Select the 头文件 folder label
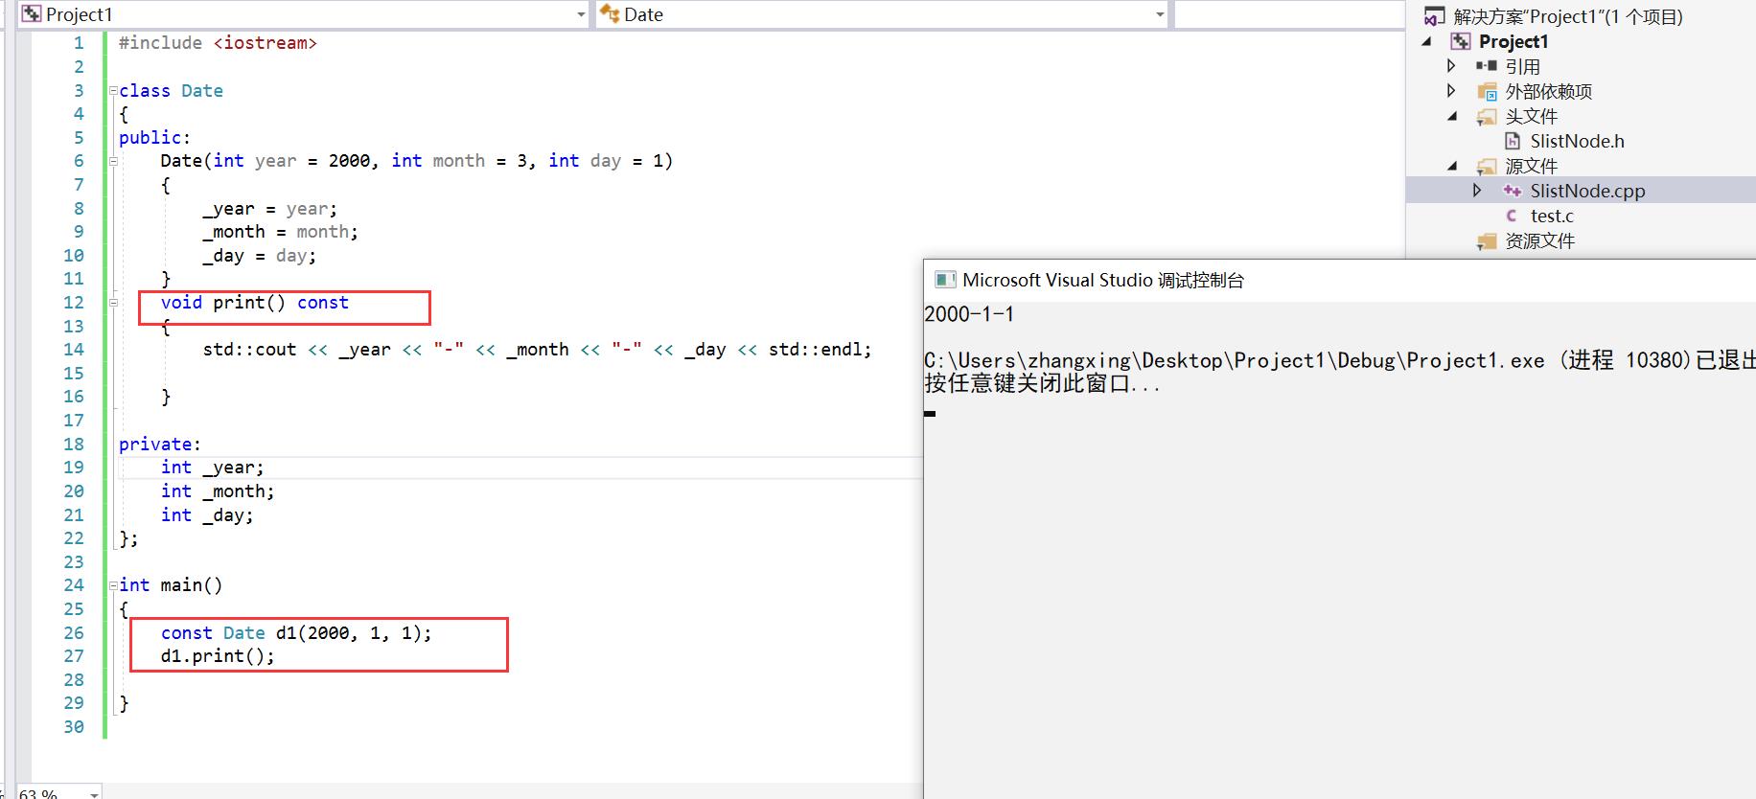The image size is (1756, 799). (1531, 116)
